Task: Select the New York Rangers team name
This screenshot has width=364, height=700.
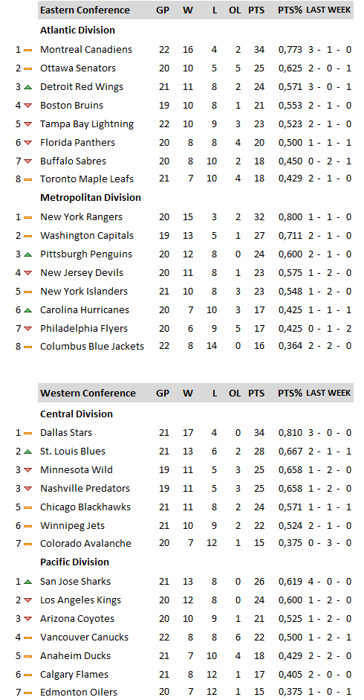Action: click(80, 217)
